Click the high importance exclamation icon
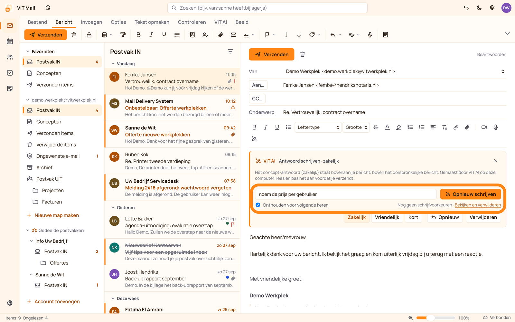The width and height of the screenshot is (515, 322). pyautogui.click(x=286, y=35)
